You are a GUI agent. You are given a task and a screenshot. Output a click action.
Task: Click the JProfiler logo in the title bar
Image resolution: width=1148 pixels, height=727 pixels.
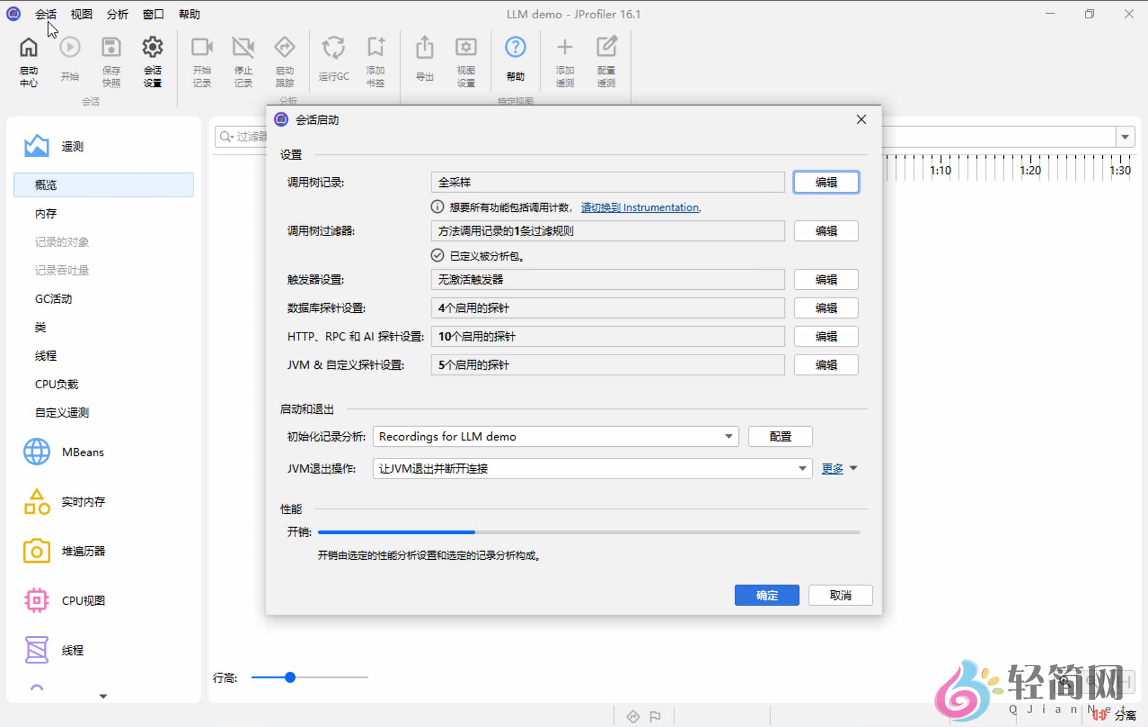coord(13,14)
